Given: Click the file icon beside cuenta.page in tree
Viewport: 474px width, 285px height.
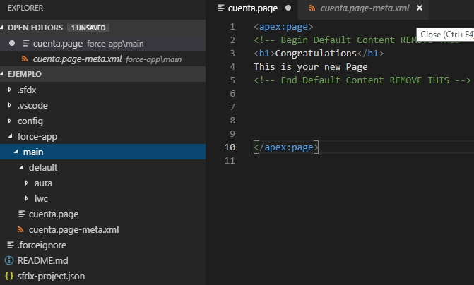Looking at the screenshot, I should pyautogui.click(x=21, y=214).
